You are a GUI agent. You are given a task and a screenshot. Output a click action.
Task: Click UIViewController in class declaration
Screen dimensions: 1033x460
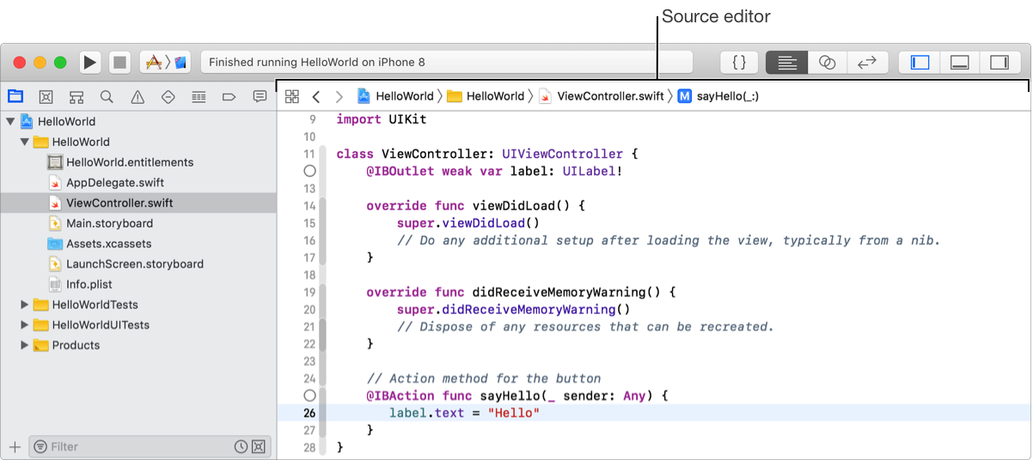click(x=562, y=154)
